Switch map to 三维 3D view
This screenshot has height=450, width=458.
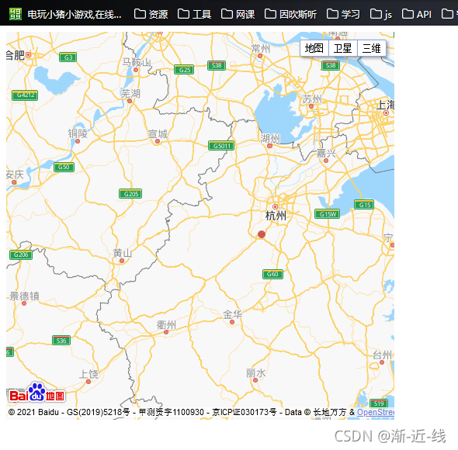click(372, 48)
